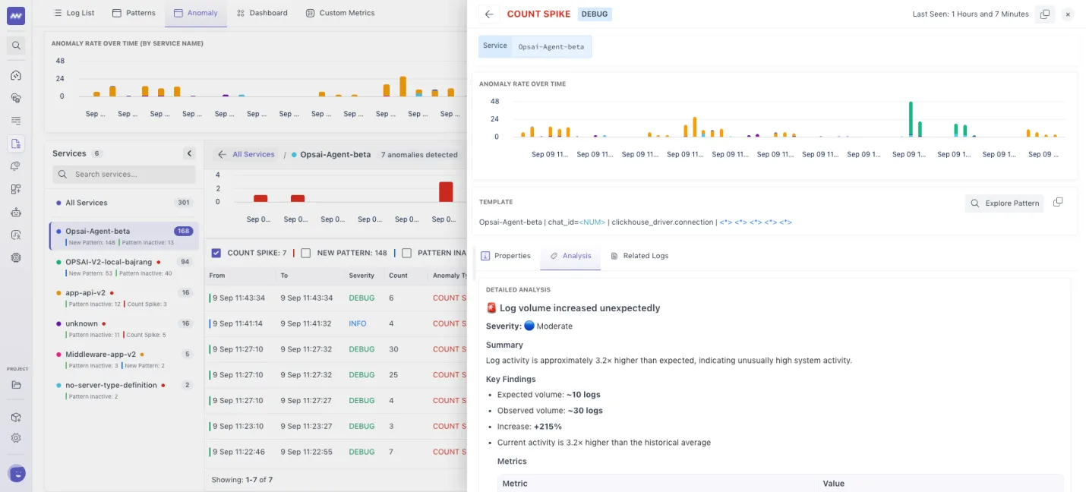Open the anomaly row from 11:43:34
Image resolution: width=1086 pixels, height=492 pixels.
(336, 298)
